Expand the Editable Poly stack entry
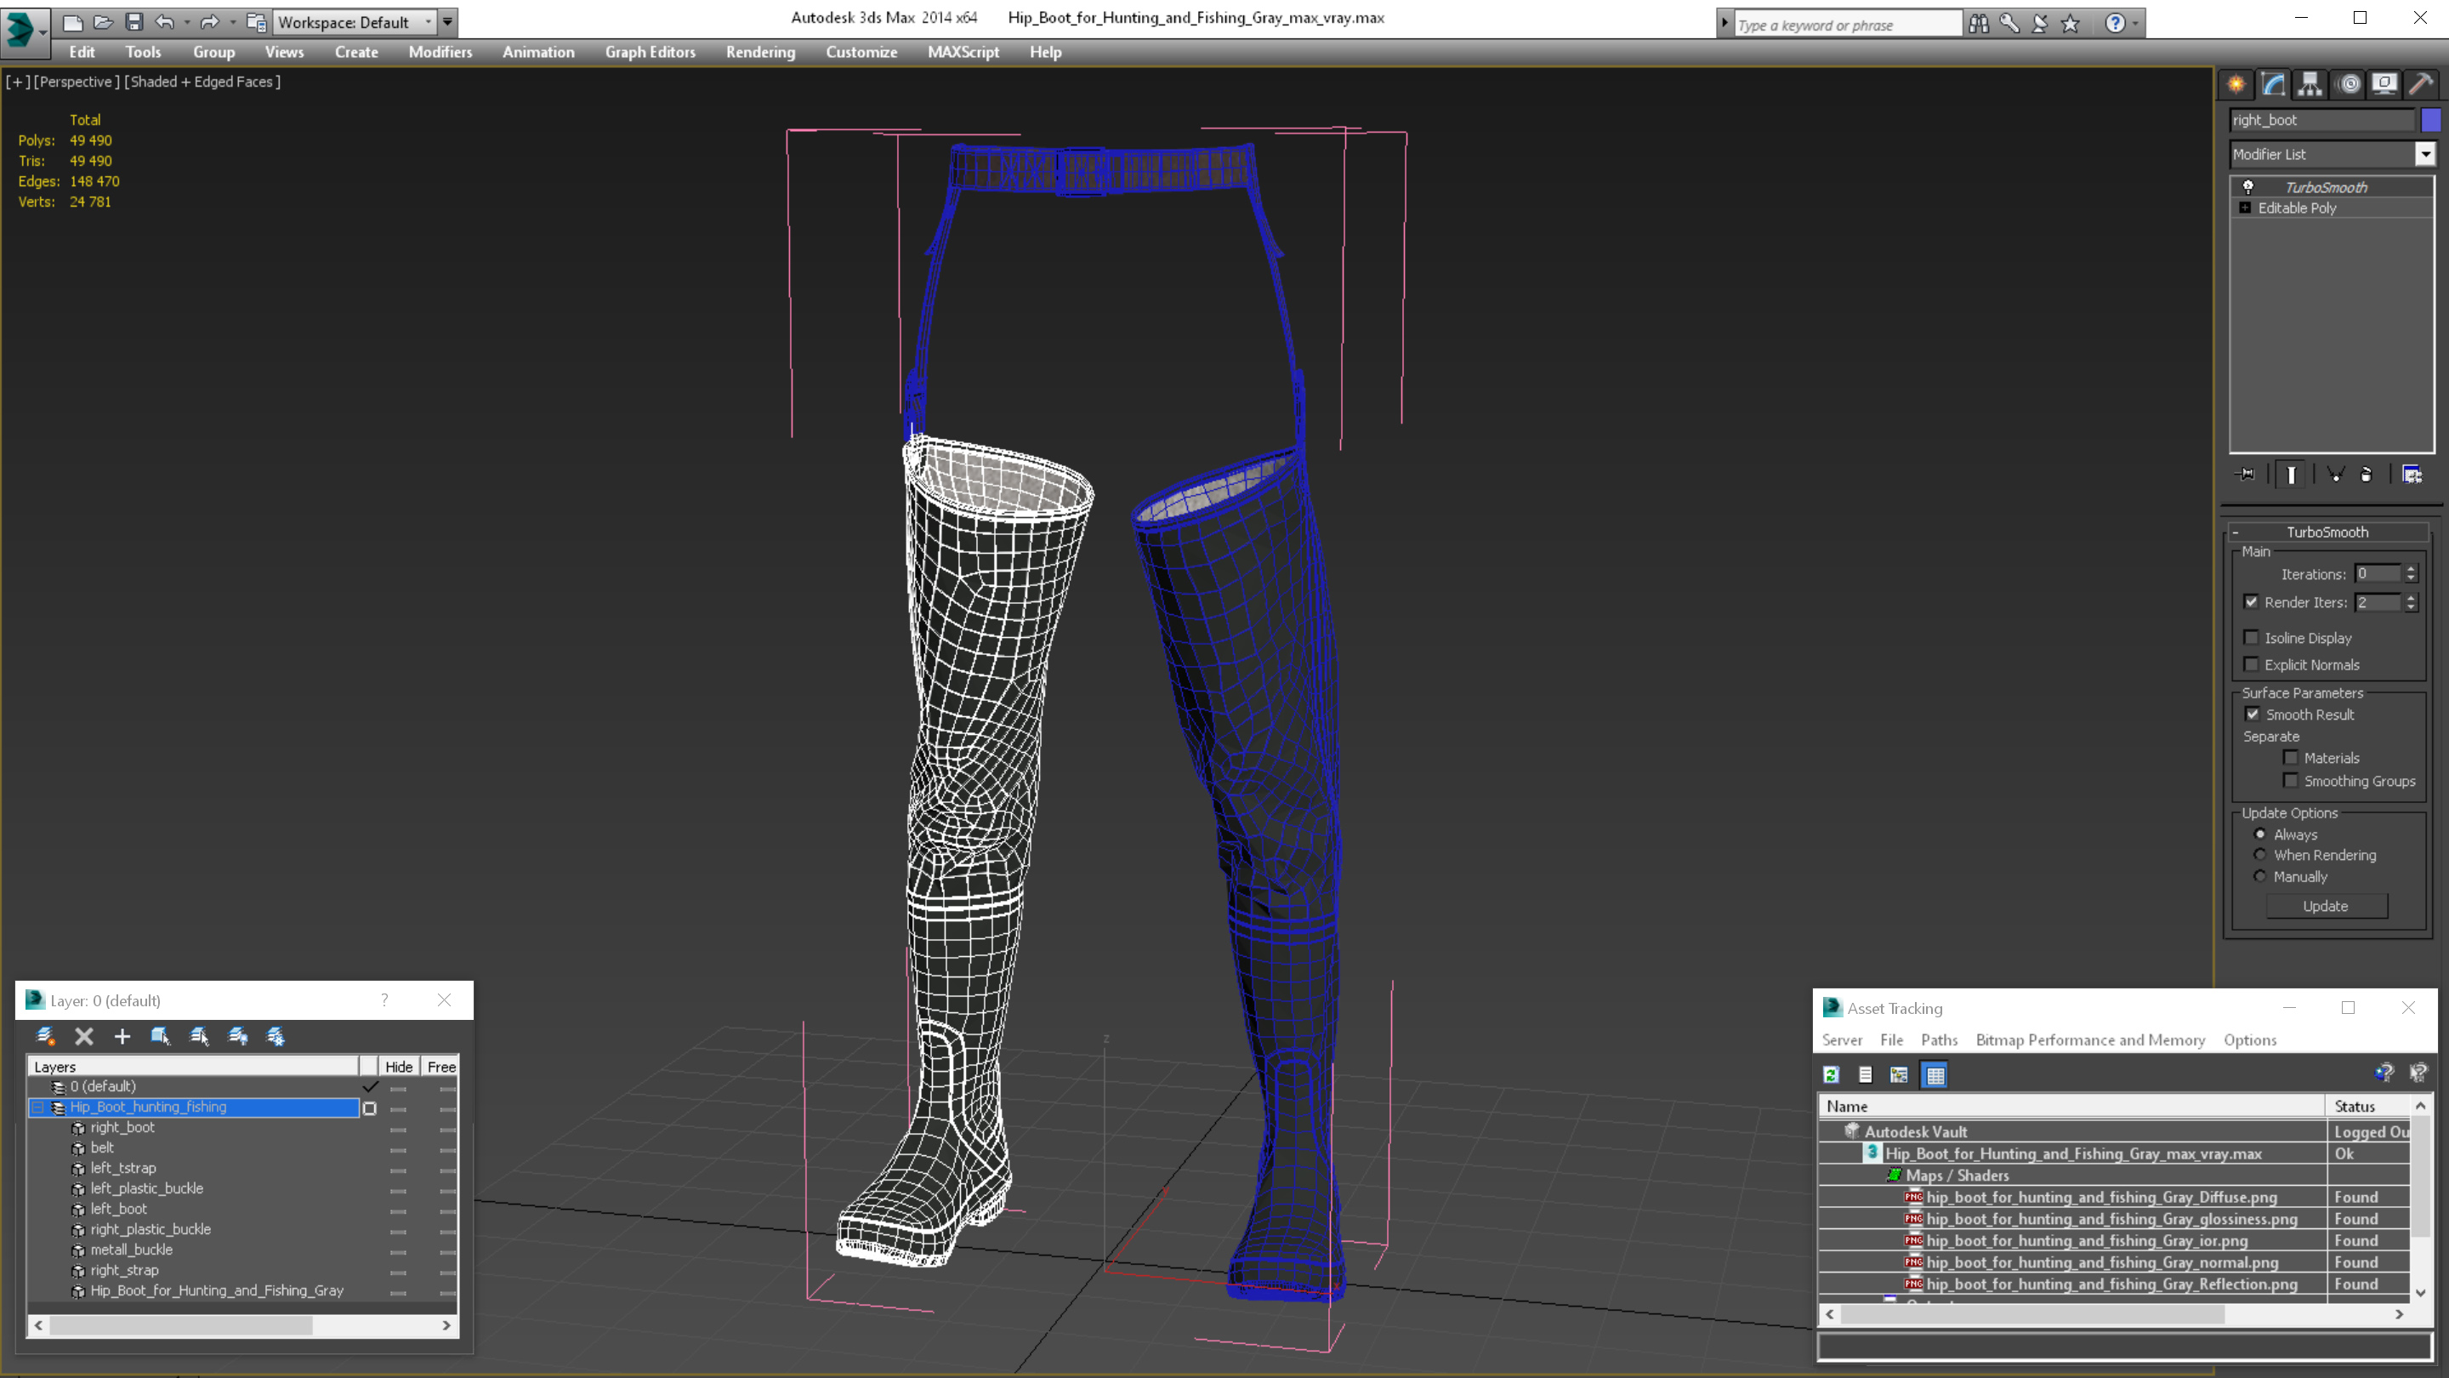The height and width of the screenshot is (1378, 2449). [x=2245, y=208]
